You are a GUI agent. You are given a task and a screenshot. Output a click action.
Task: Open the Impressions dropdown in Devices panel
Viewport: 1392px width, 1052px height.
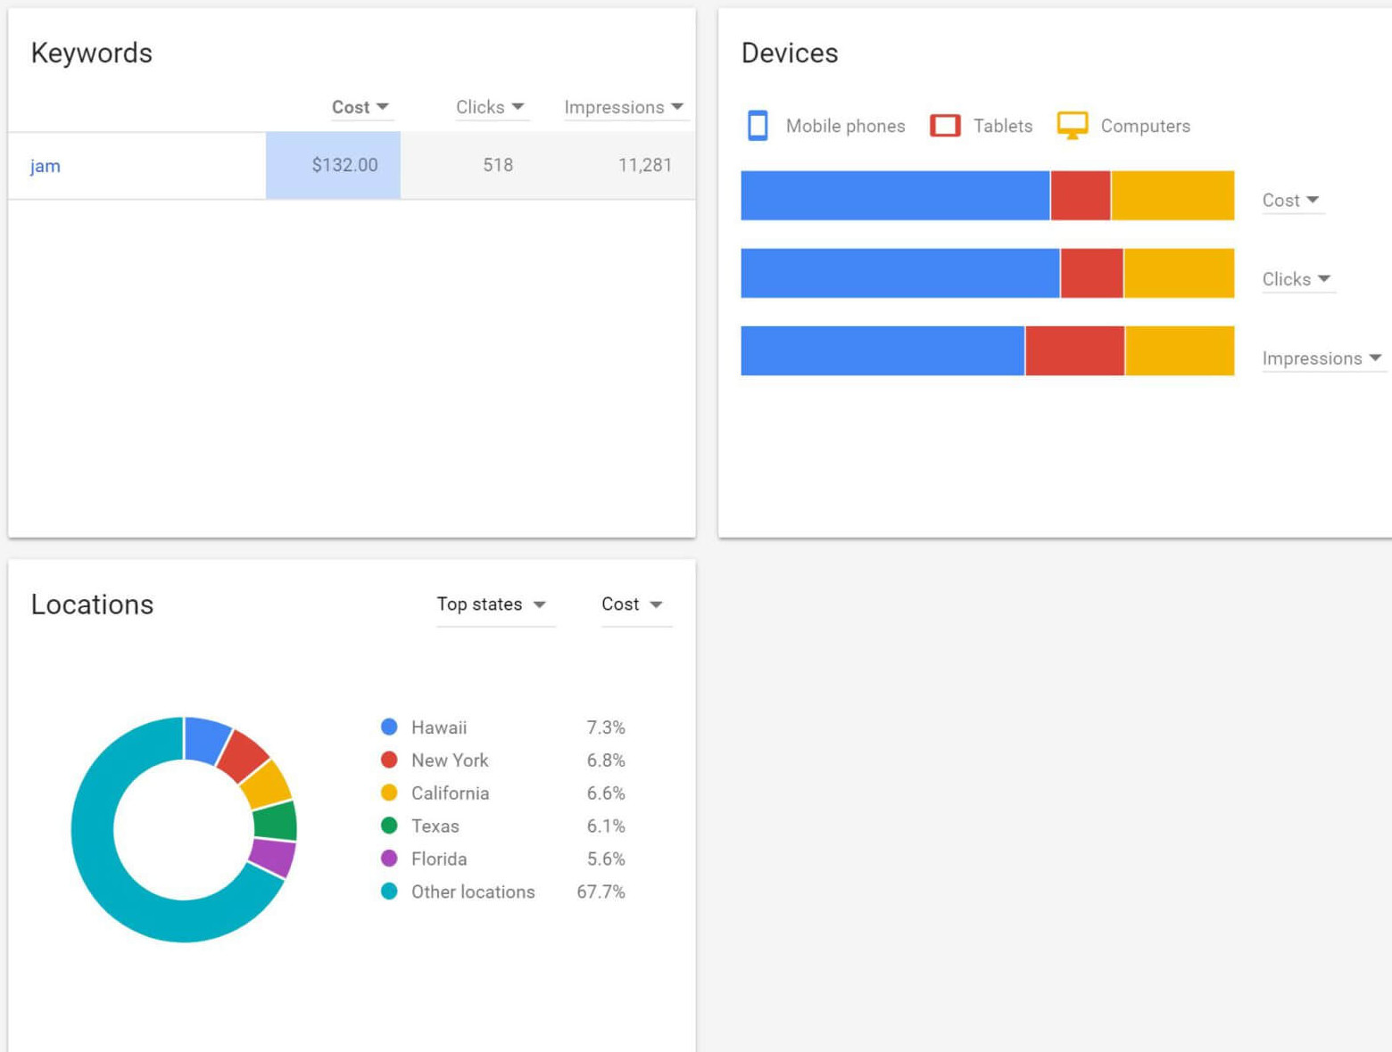pyautogui.click(x=1322, y=358)
